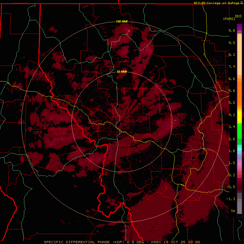Click the 0.2 legend value
Screen dimensions: 244x244
tap(232, 175)
